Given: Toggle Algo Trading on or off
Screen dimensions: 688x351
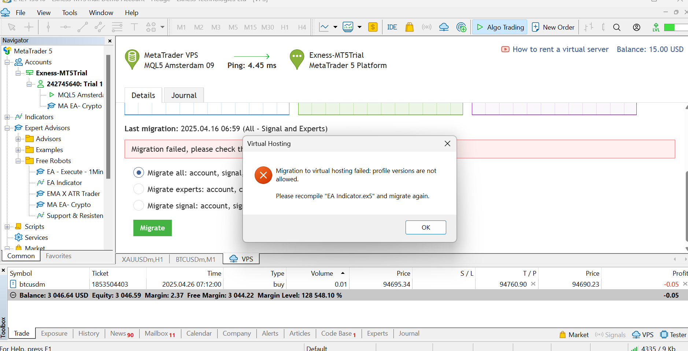Looking at the screenshot, I should [x=500, y=27].
